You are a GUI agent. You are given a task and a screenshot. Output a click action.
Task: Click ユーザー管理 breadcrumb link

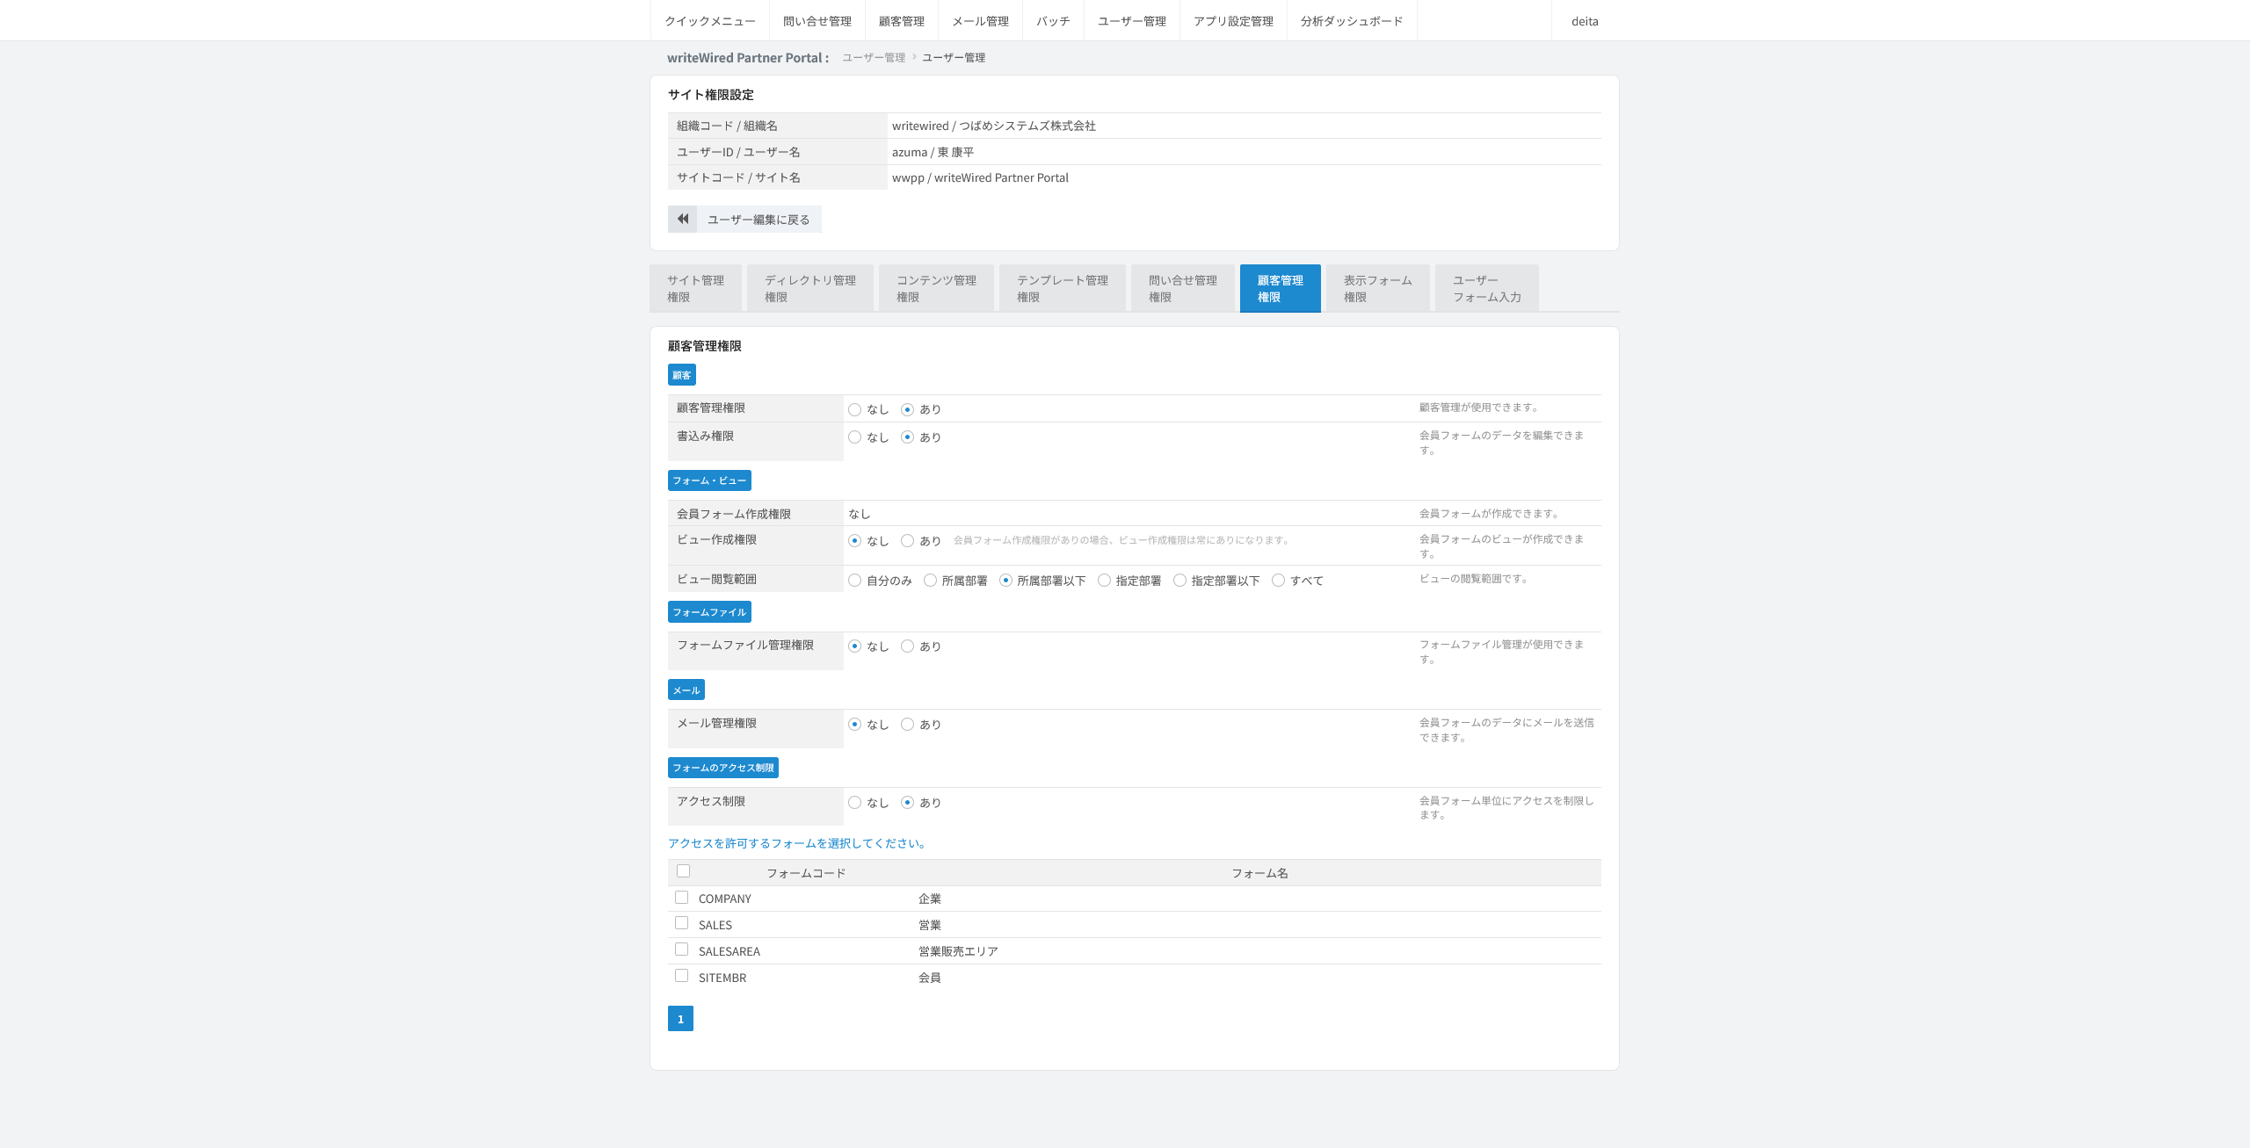(874, 58)
